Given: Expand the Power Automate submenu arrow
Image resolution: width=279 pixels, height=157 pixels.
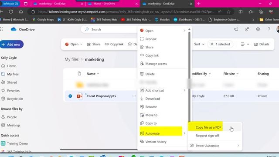Looking at the screenshot, I should pos(238,146).
